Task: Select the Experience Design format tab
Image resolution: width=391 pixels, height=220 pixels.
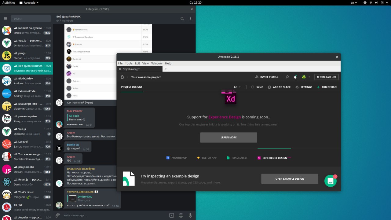Action: pyautogui.click(x=274, y=158)
